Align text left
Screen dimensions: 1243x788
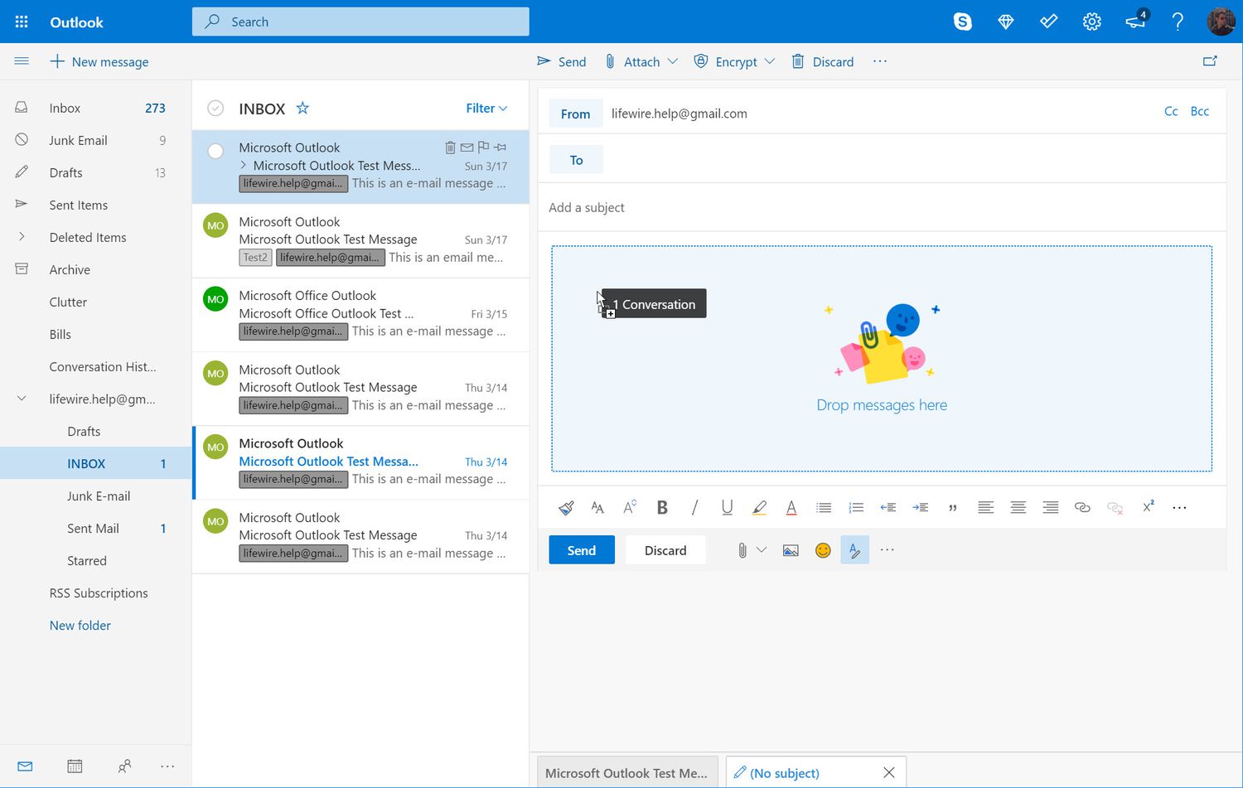click(x=985, y=507)
